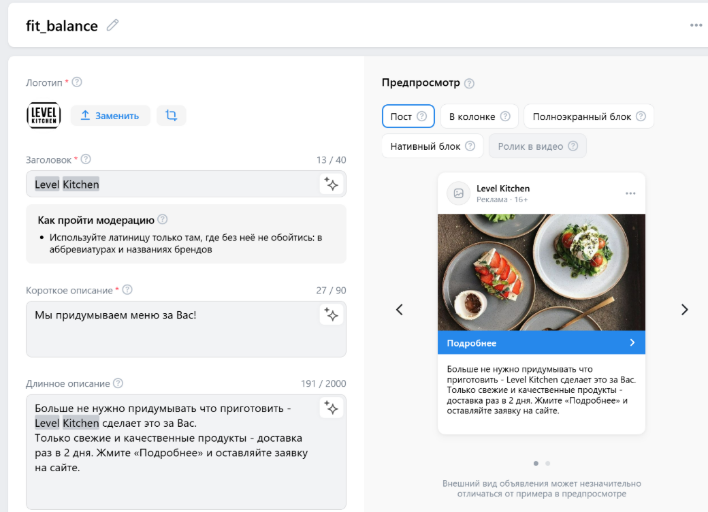Image resolution: width=708 pixels, height=512 pixels.
Task: Open help tooltip next to Заголовок
Action: (86, 159)
